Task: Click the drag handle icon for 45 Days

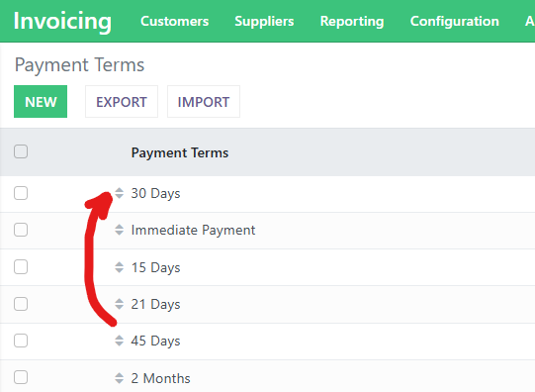Action: (x=119, y=341)
